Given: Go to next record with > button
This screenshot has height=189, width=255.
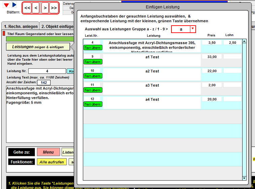Looking at the screenshot, I should (45, 8).
